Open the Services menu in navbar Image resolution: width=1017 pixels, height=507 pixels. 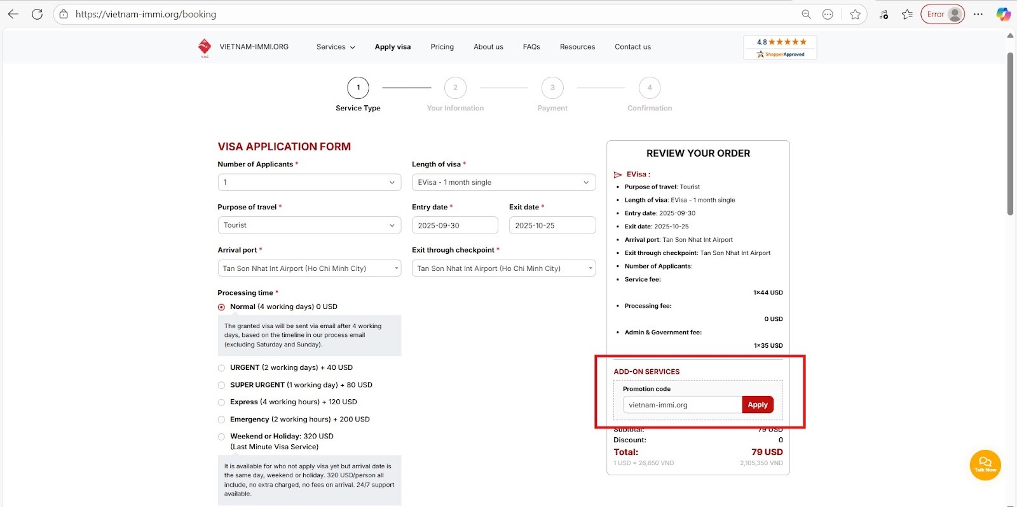336,47
